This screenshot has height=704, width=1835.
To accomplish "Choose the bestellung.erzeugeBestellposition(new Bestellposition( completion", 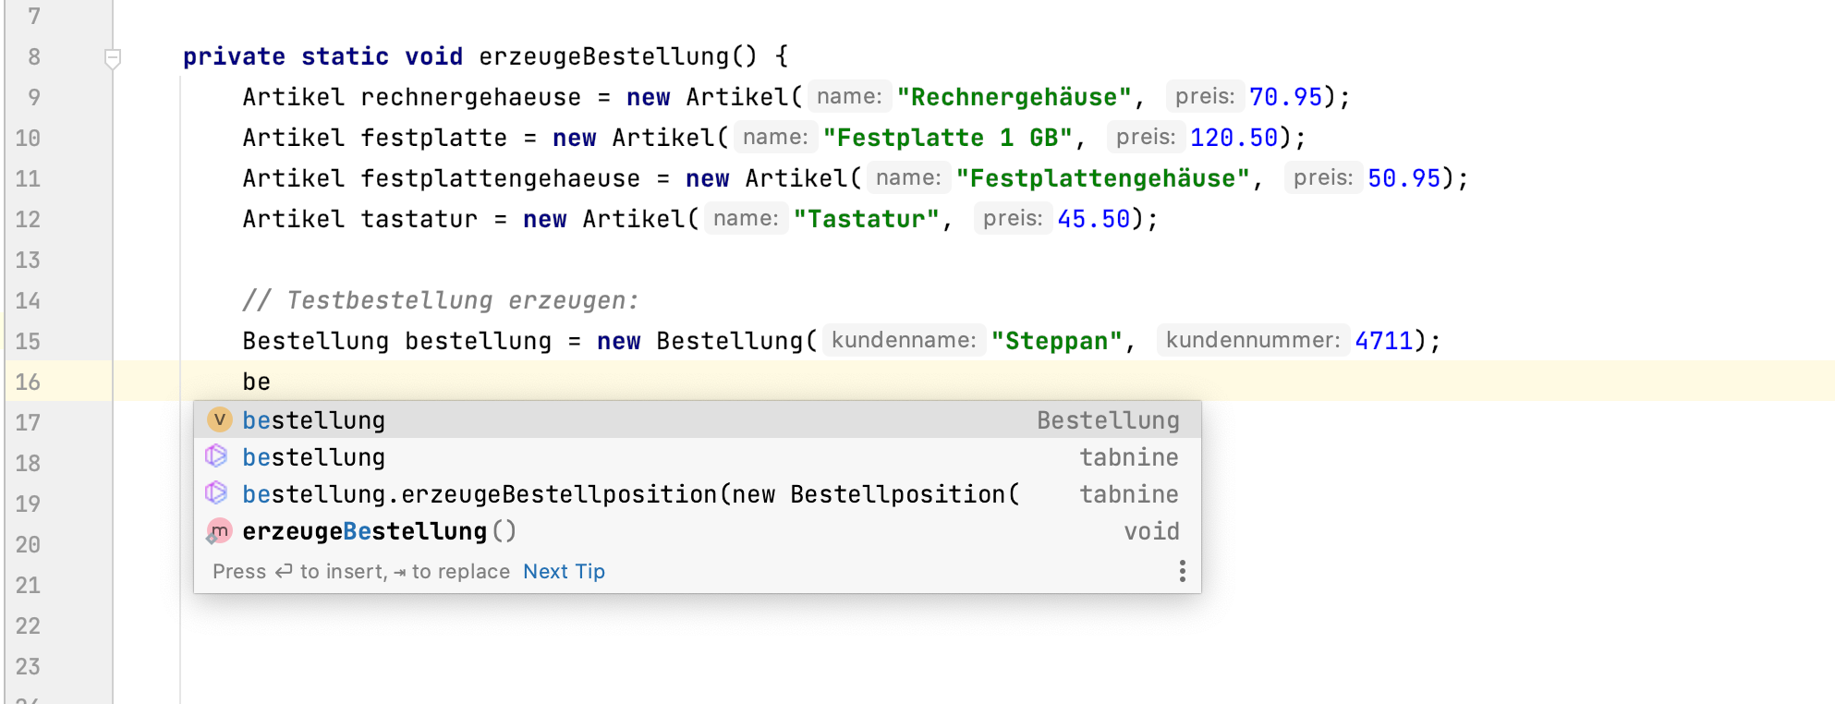I will (630, 494).
